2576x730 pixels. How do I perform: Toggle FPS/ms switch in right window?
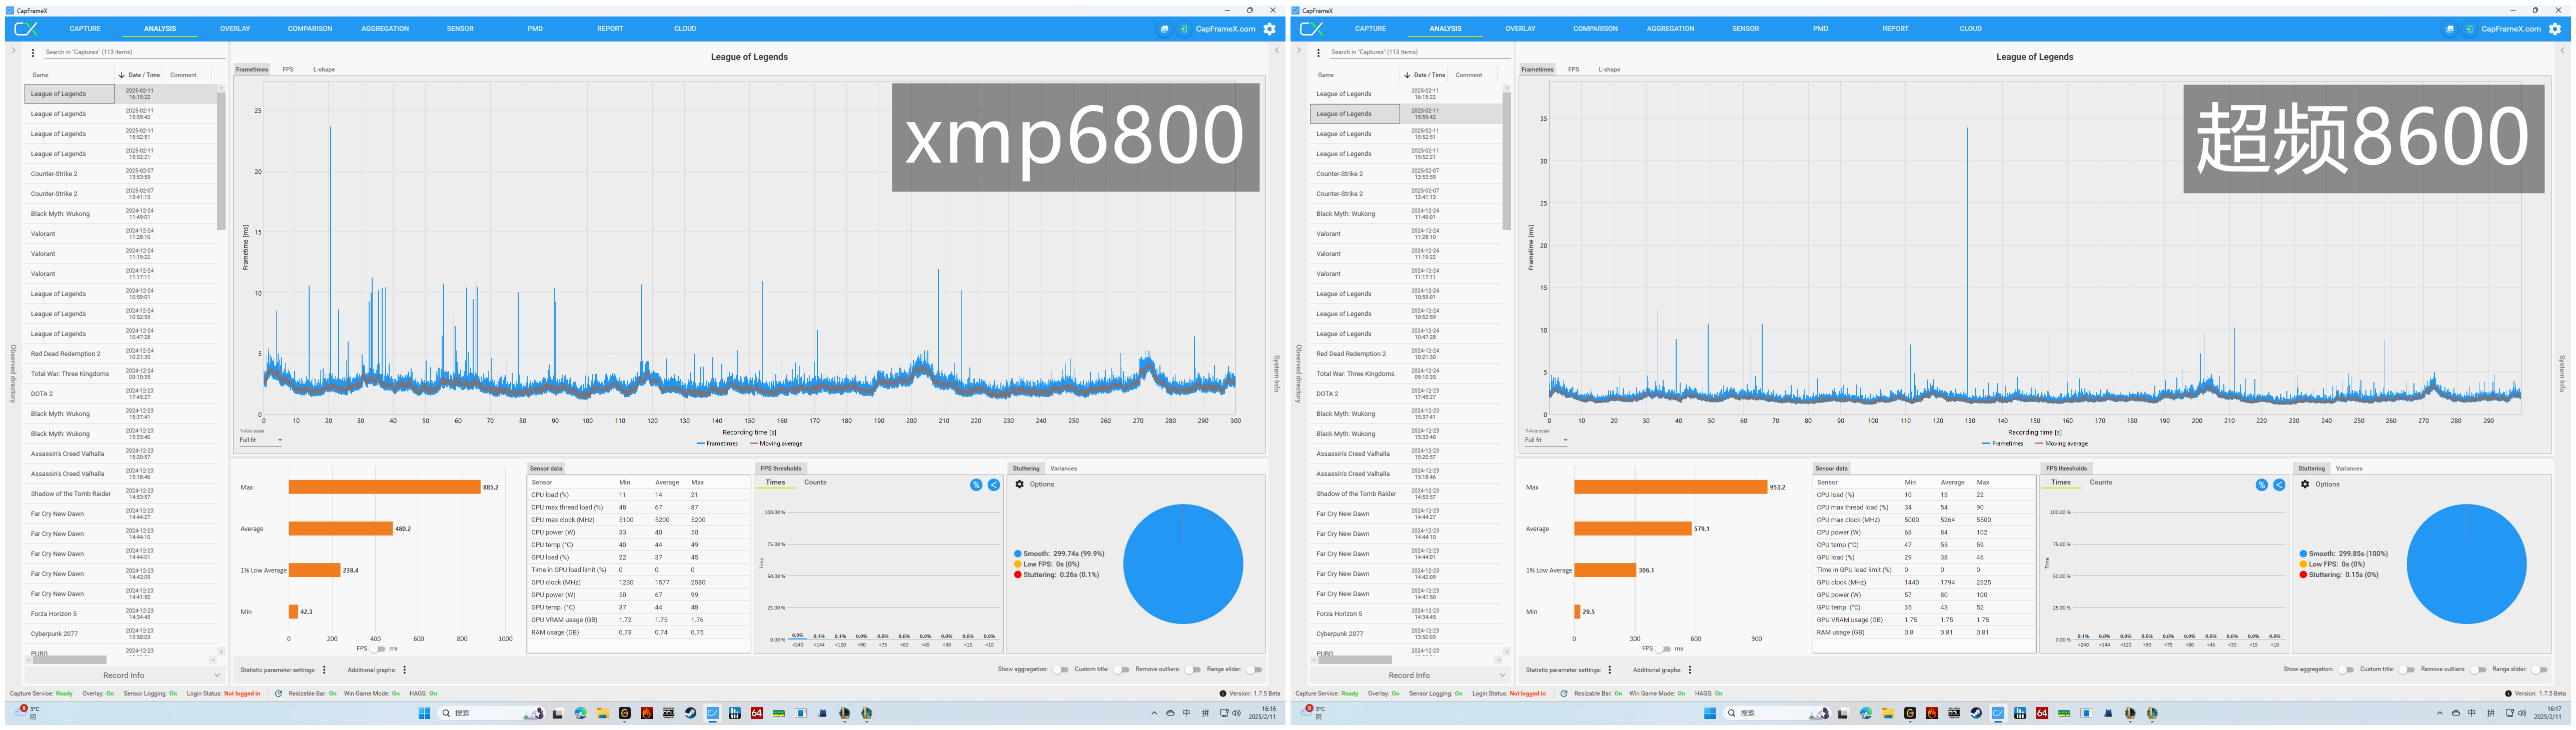pos(1663,649)
